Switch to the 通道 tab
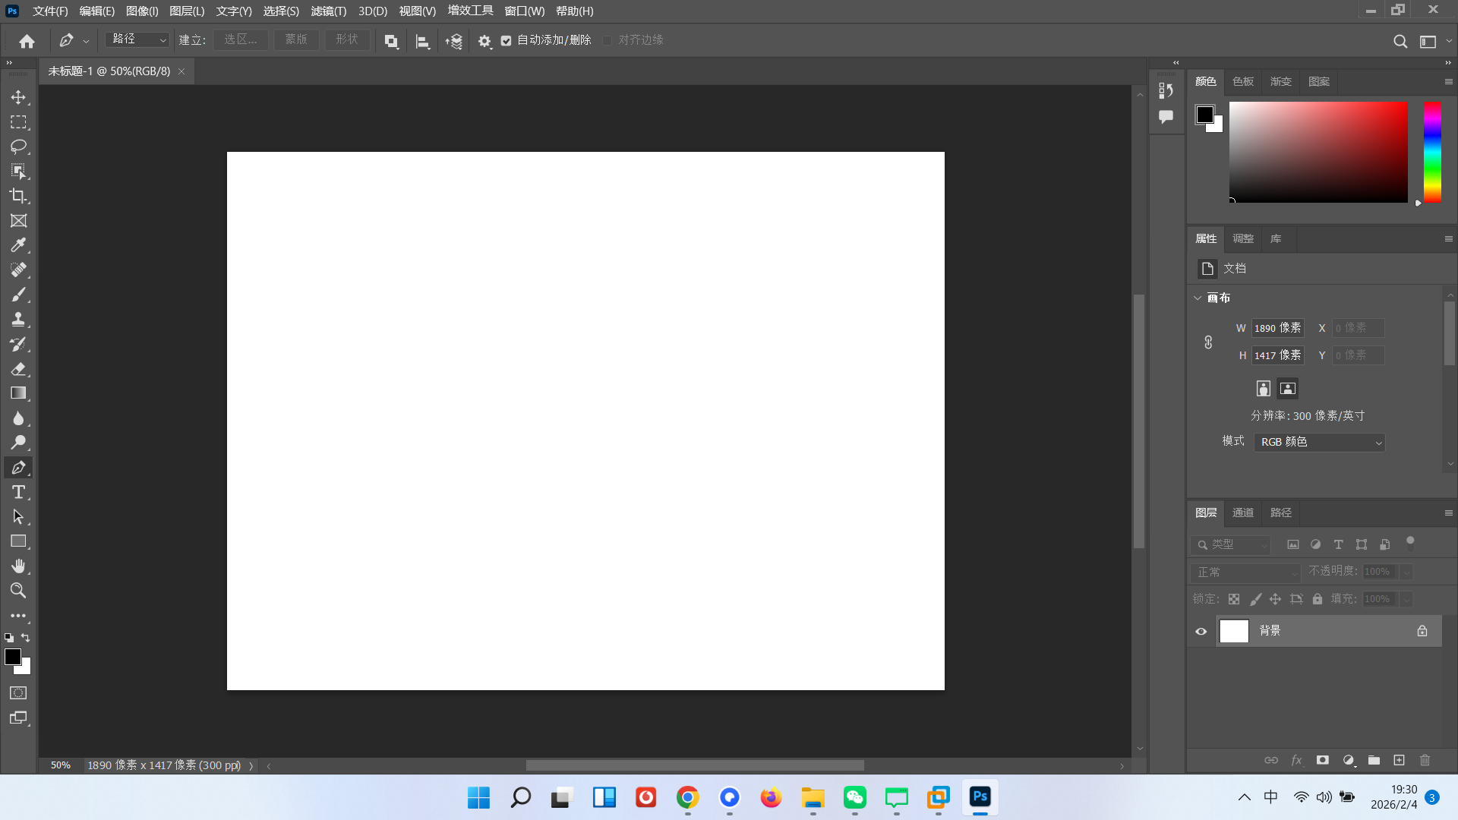This screenshot has width=1458, height=820. coord(1242,512)
